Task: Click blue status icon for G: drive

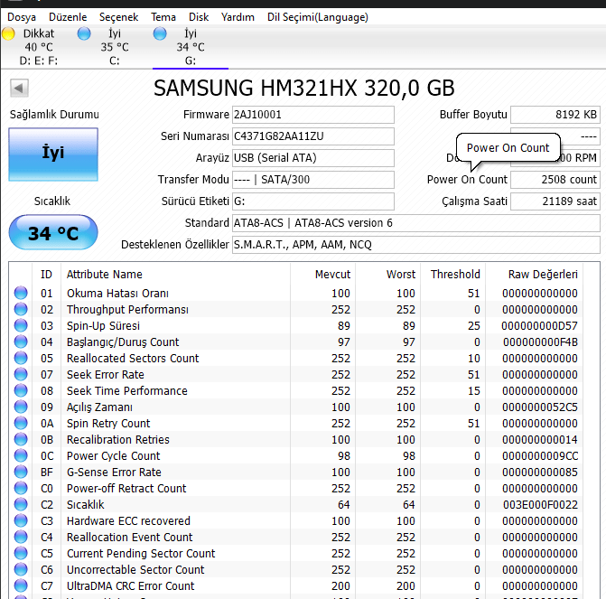Action: point(160,33)
